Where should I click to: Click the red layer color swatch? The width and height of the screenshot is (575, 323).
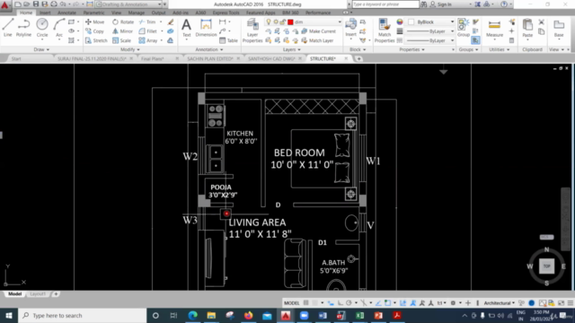tap(290, 22)
